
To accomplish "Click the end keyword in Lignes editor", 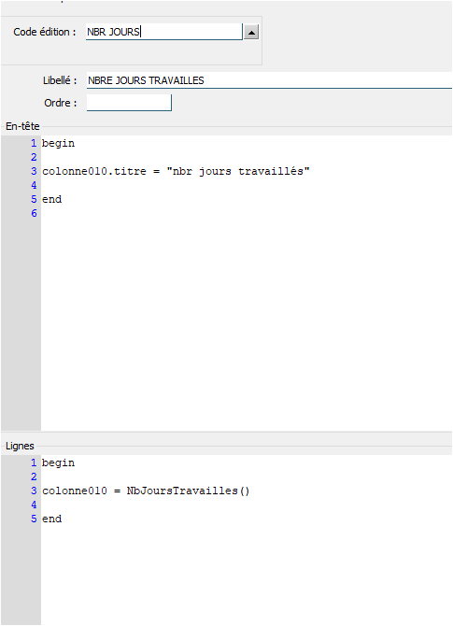I will tap(52, 519).
